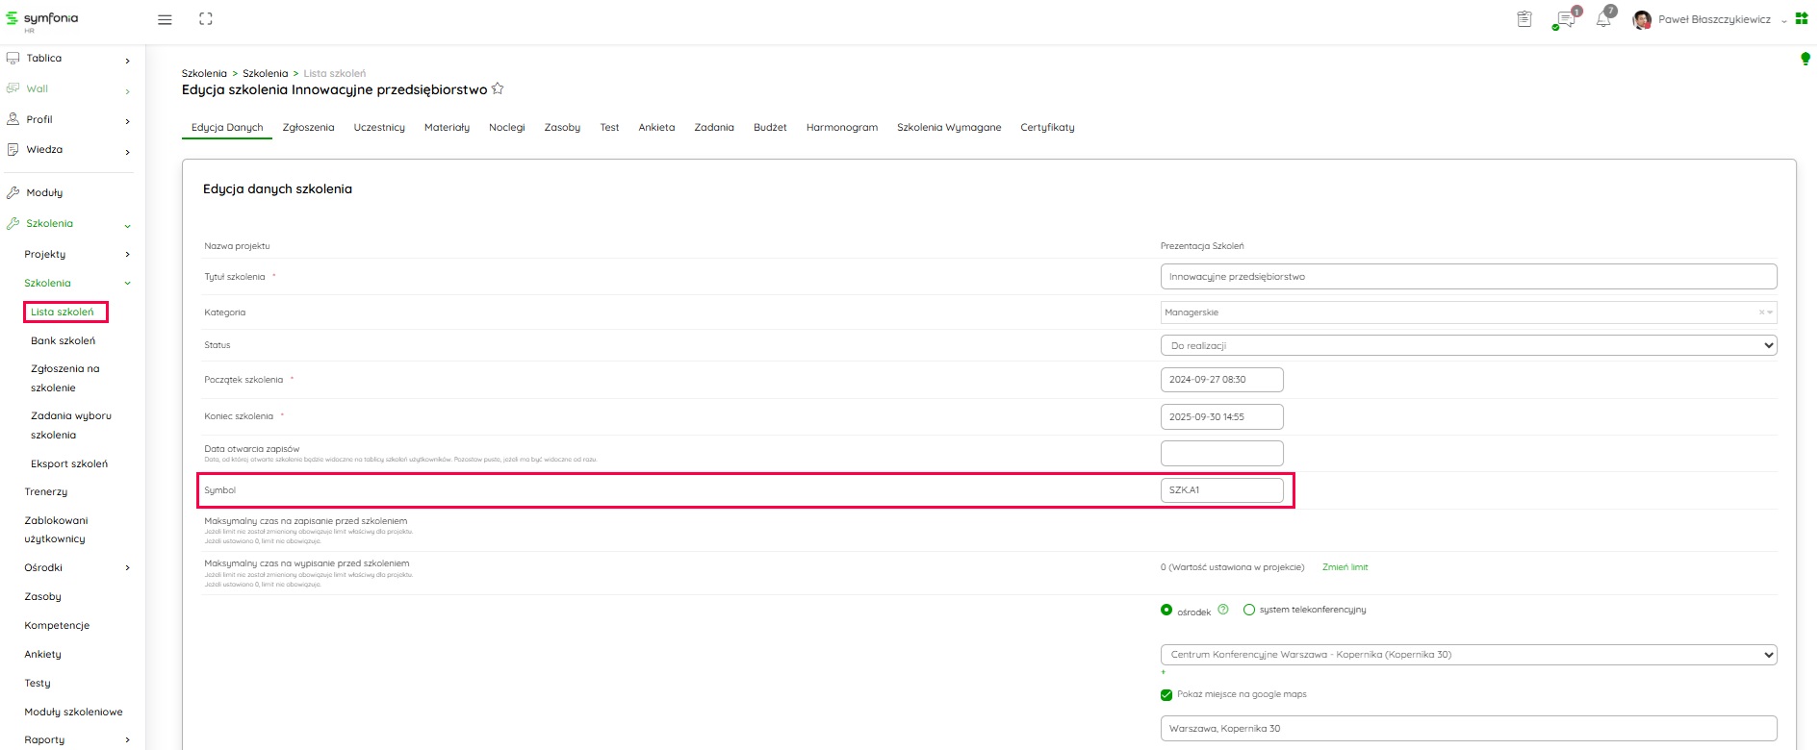Open the notifications bell icon
The width and height of the screenshot is (1819, 750).
pos(1603,19)
